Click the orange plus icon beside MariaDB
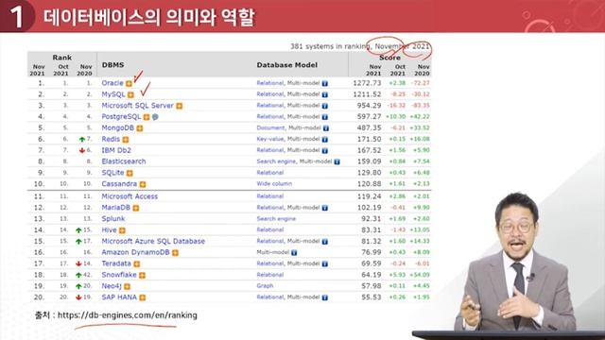Screen dimensions: 605x340 136,208
